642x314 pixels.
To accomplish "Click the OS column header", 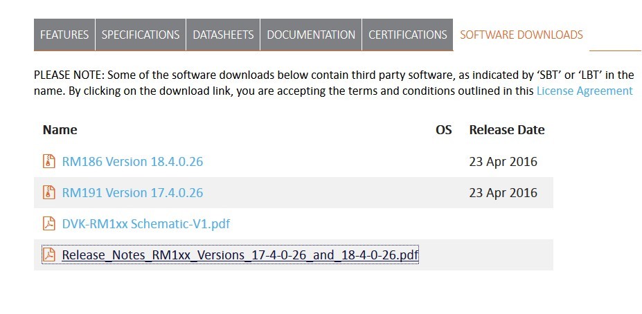I will (443, 129).
